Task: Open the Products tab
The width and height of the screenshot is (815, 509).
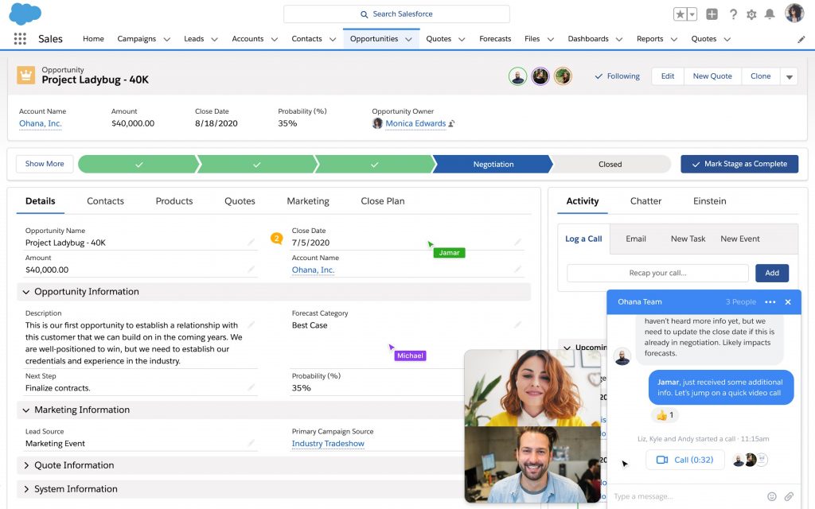Action: [174, 201]
